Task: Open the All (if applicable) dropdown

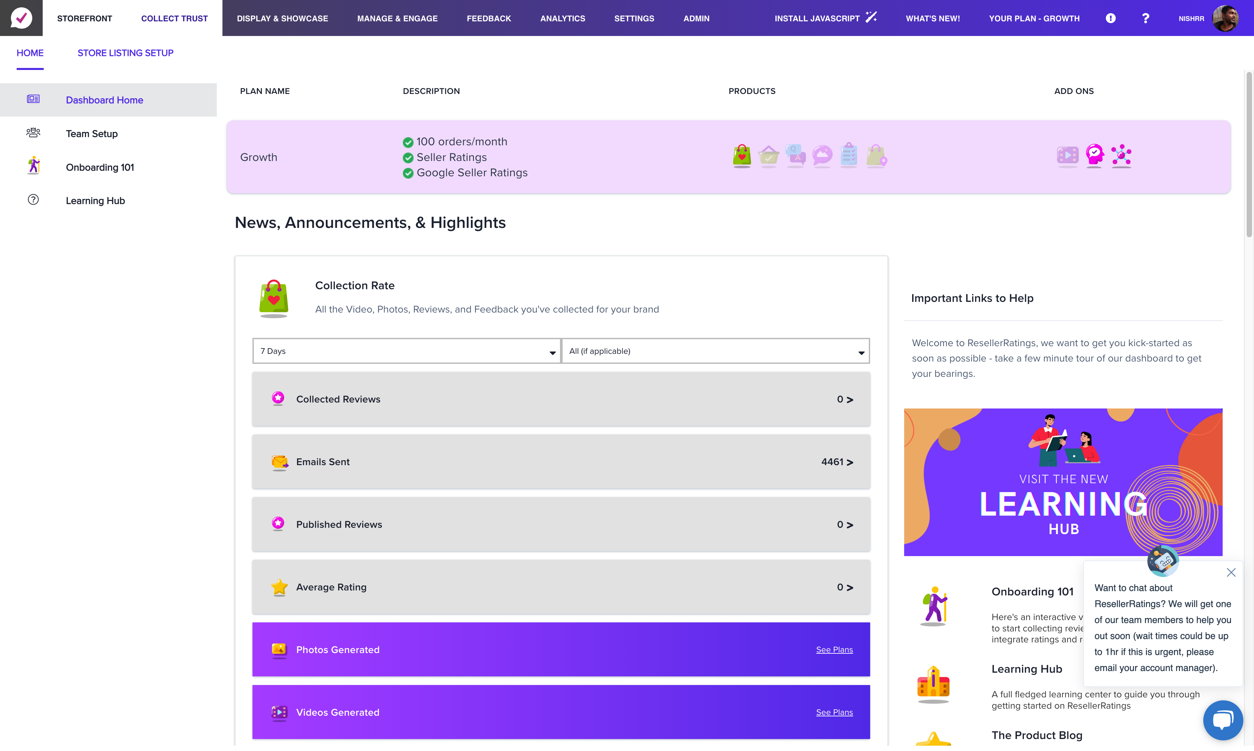Action: [x=715, y=351]
